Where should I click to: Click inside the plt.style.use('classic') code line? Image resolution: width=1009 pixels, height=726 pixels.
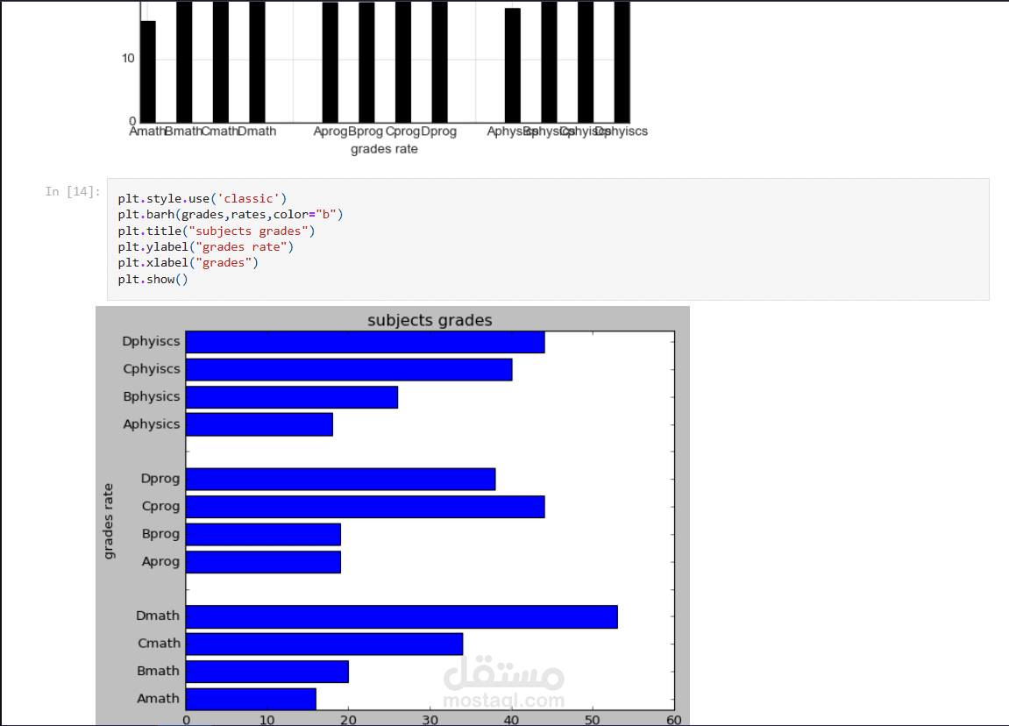[x=202, y=198]
